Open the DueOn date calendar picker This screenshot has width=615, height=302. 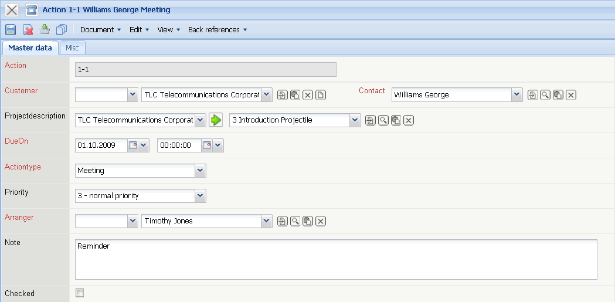133,145
